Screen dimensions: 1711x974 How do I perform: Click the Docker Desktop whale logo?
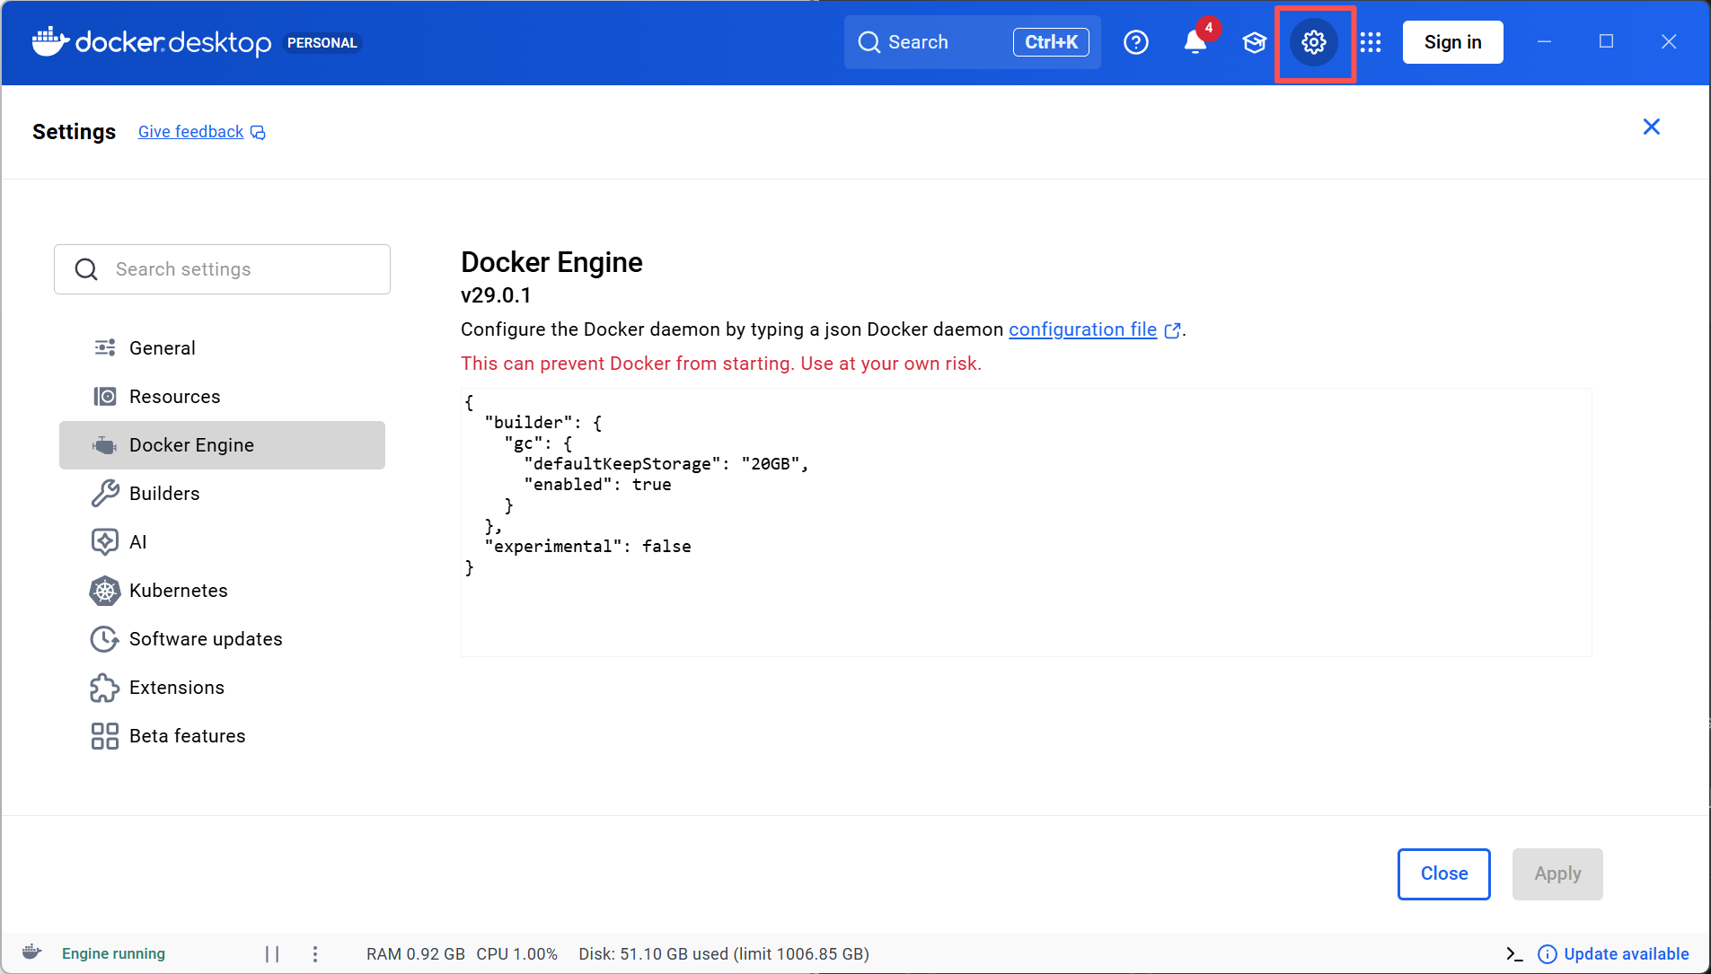point(50,41)
